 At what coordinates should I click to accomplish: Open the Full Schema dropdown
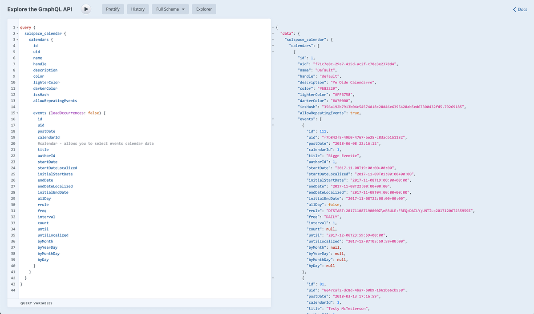pyautogui.click(x=170, y=9)
